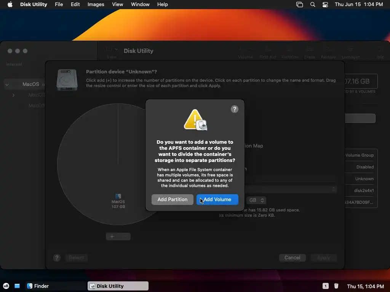
Task: Click the Erase toolbar button
Action: point(309,53)
